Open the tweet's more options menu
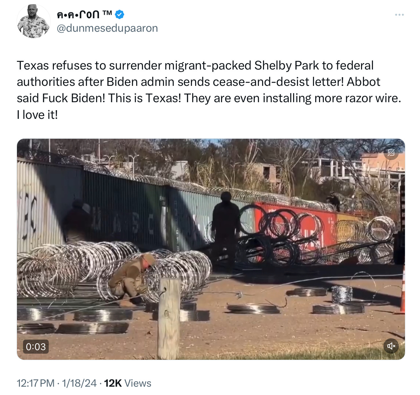Screen dimensions: 420x395 point(399,15)
